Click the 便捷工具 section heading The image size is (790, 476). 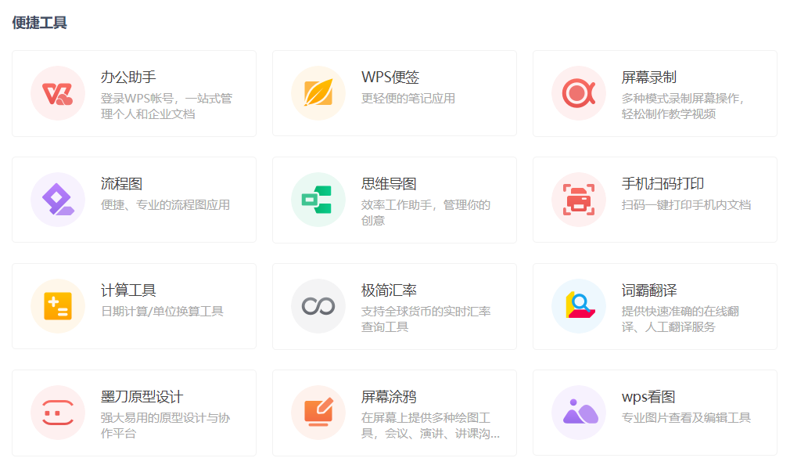(x=40, y=23)
